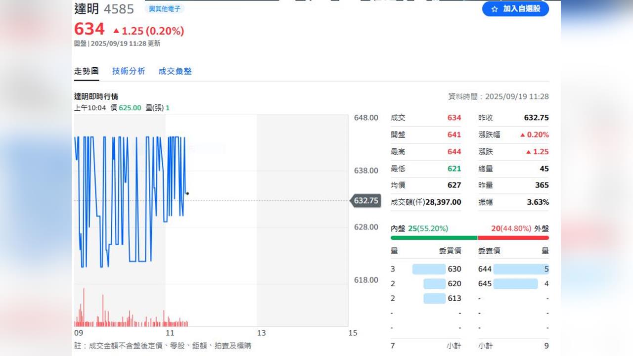The height and width of the screenshot is (356, 633).
Task: Click the 總量 value 45
Action: pyautogui.click(x=544, y=169)
